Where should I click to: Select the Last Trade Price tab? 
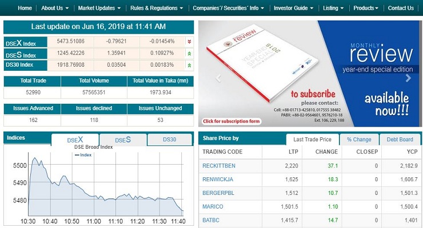pos(313,140)
